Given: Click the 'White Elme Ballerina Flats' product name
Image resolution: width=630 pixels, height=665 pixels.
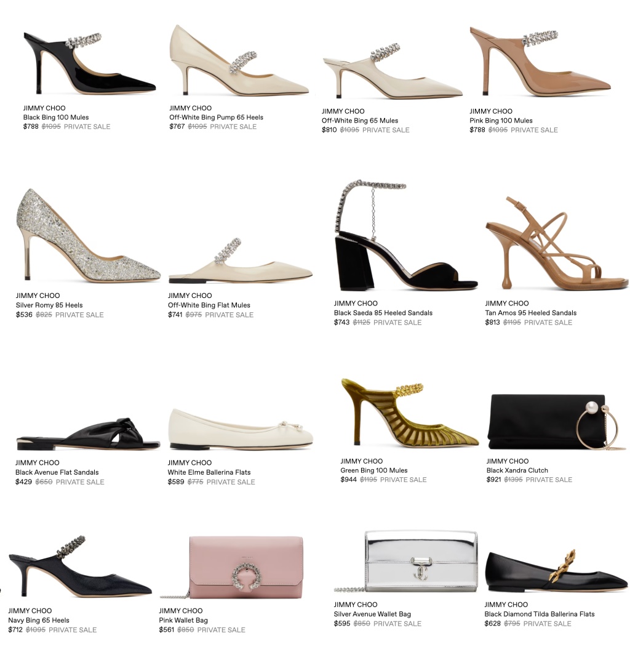Looking at the screenshot, I should pyautogui.click(x=209, y=472).
